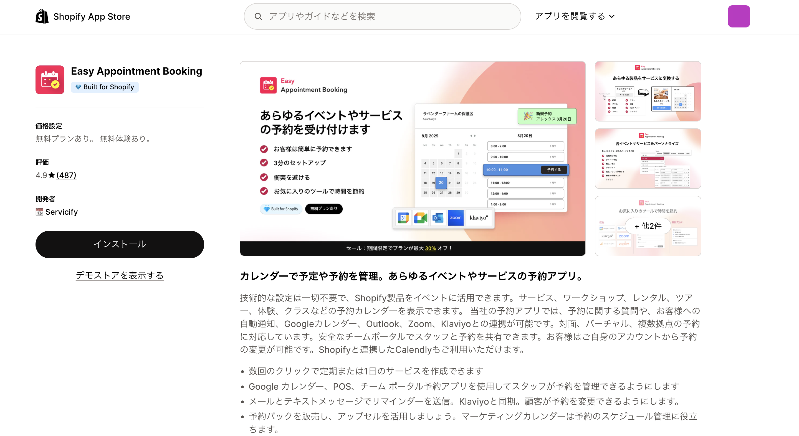This screenshot has width=799, height=436.
Task: Expand the アプリを閲覧する dropdown menu
Action: 575,16
